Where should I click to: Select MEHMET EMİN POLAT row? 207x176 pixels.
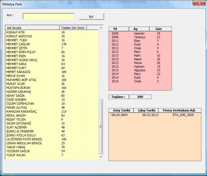(x=52, y=52)
